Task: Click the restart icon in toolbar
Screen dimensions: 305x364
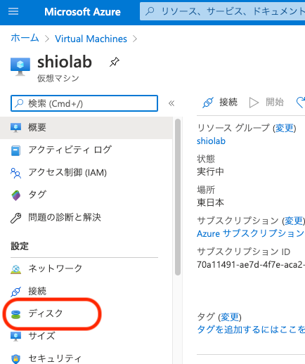Action: 301,103
